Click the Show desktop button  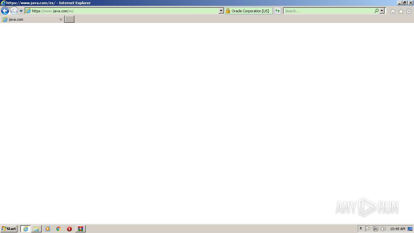point(410,229)
